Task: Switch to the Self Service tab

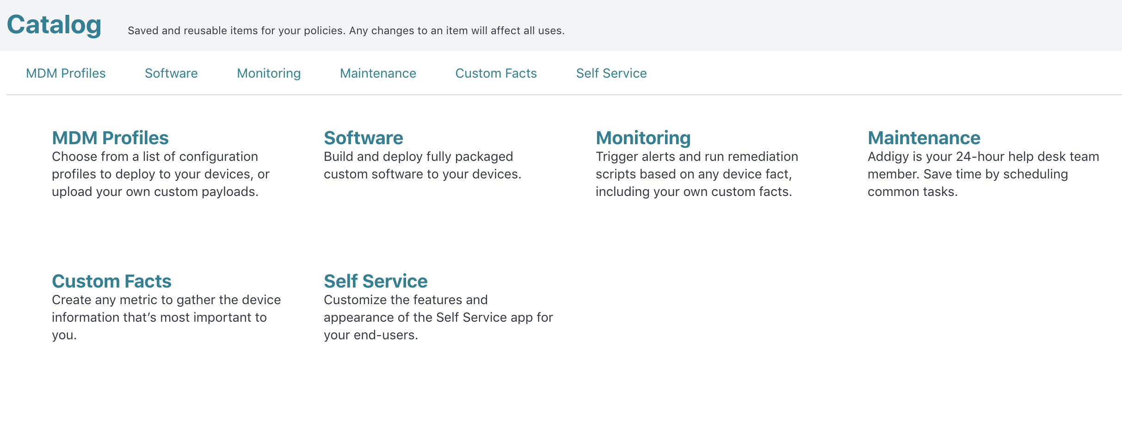Action: click(611, 73)
